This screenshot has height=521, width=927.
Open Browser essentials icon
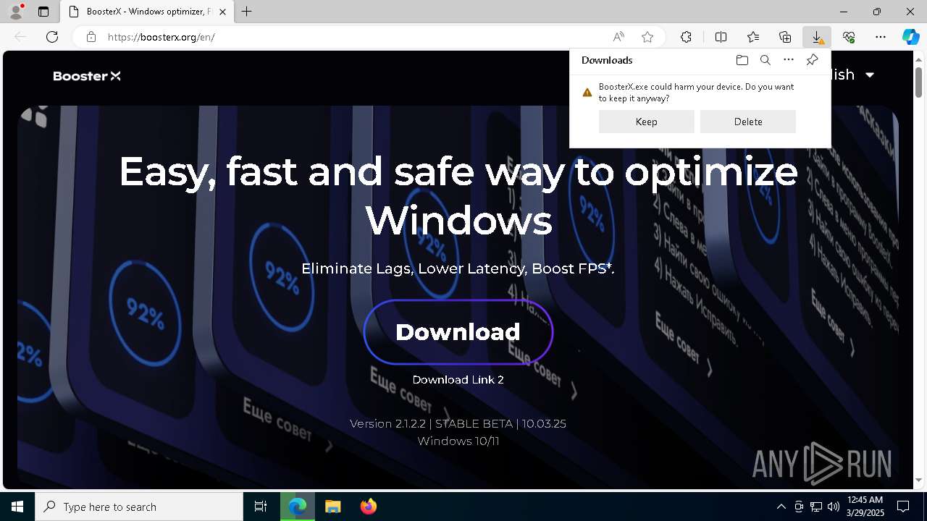pyautogui.click(x=849, y=37)
